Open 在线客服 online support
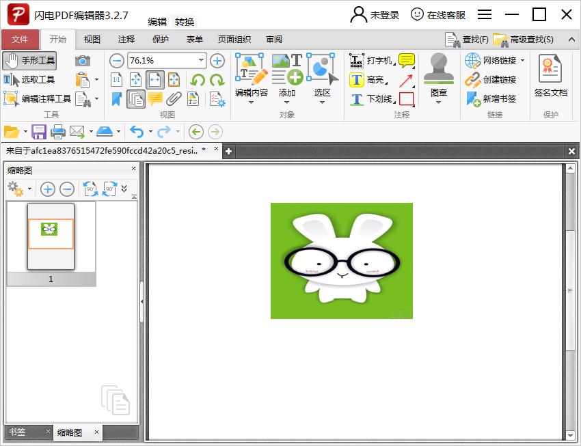 pos(438,14)
